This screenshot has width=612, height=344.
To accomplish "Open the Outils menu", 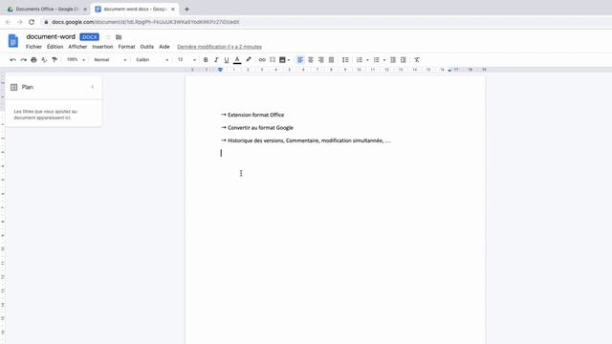I will (x=147, y=47).
